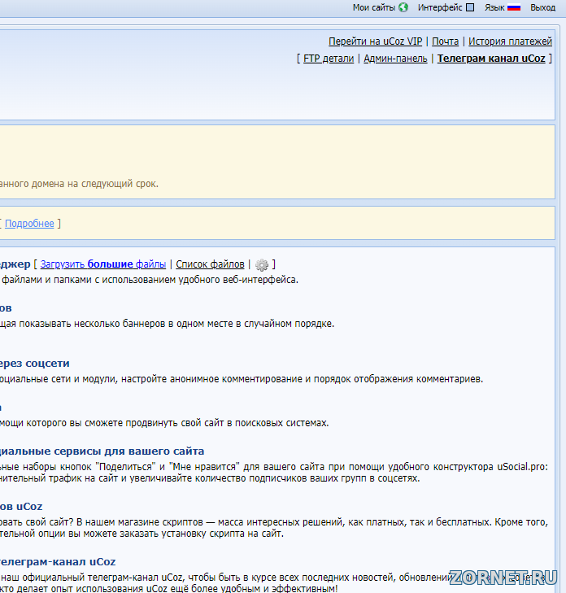The width and height of the screenshot is (566, 593).
Task: Click text продвинуть свой сайт в поисковых системах
Action: (227, 423)
